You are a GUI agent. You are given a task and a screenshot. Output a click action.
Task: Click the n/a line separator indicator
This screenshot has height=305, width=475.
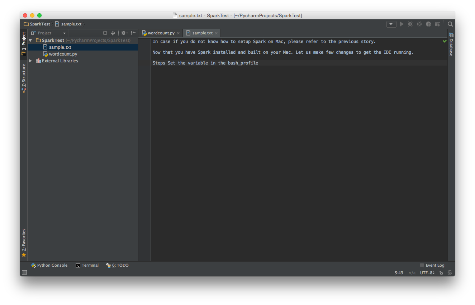pyautogui.click(x=412, y=273)
